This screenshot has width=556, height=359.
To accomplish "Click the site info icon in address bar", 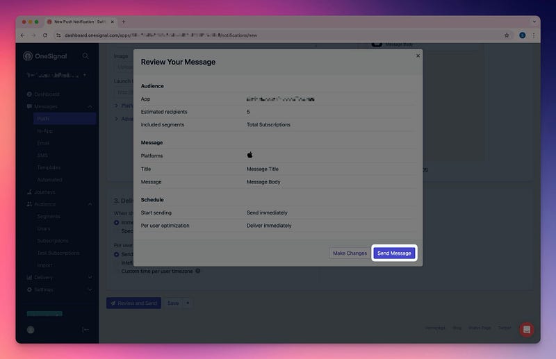I will tap(58, 35).
